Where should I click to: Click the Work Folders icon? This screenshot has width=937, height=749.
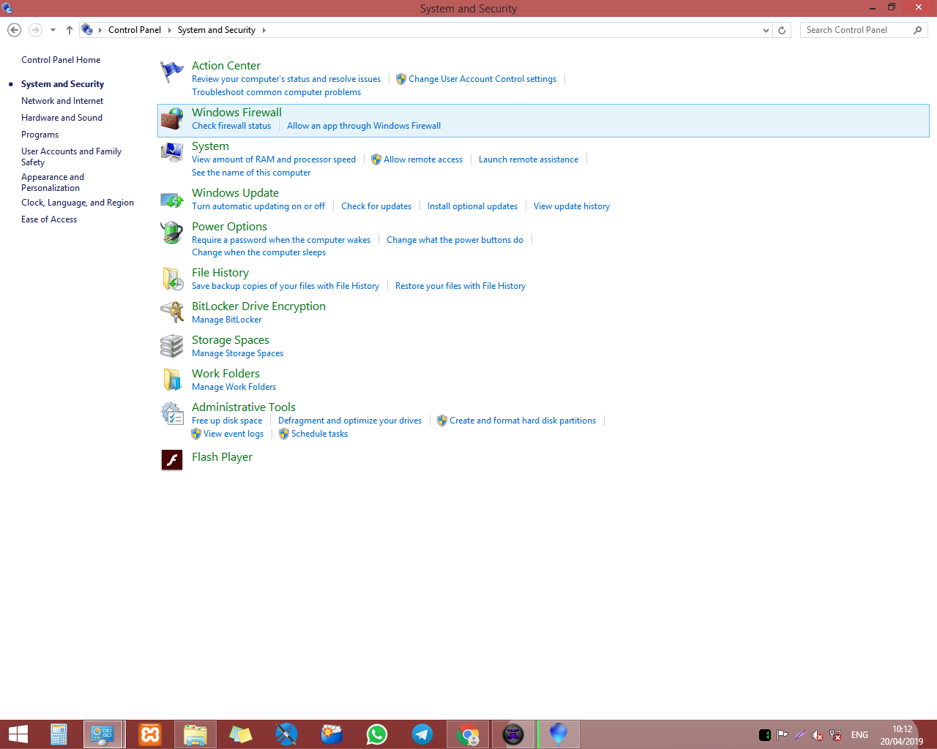pyautogui.click(x=172, y=380)
